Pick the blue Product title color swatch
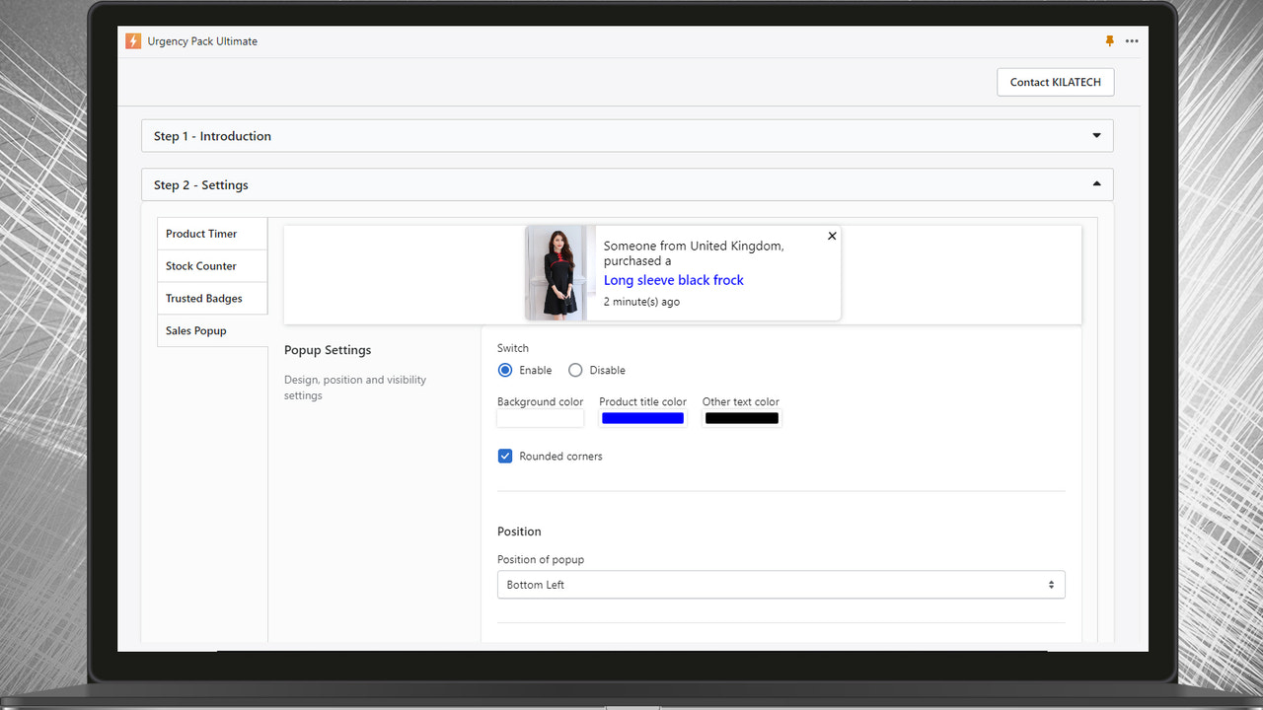This screenshot has height=710, width=1263. pyautogui.click(x=642, y=417)
